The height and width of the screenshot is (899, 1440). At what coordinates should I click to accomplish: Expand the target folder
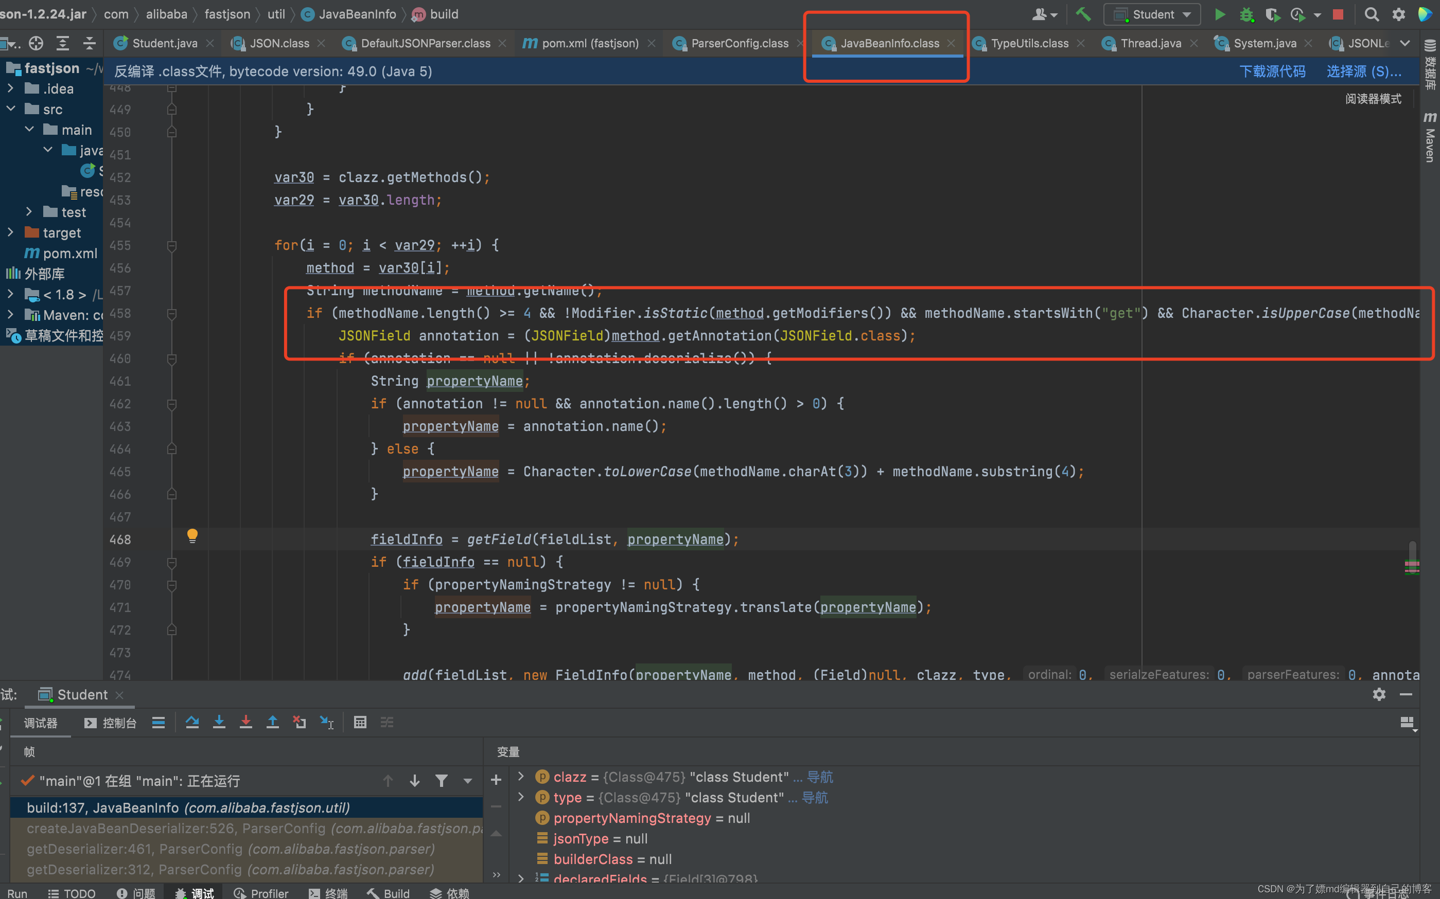coord(10,232)
